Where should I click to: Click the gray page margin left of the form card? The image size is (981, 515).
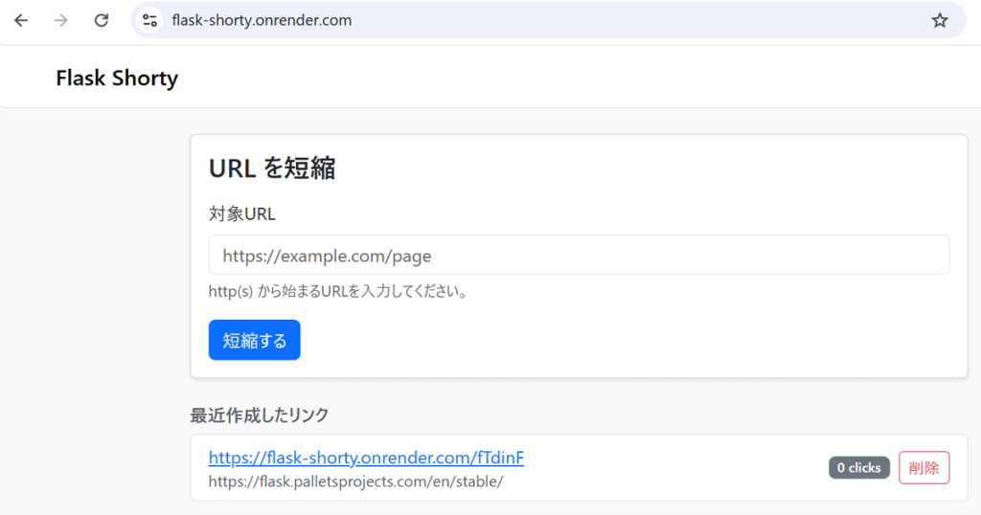tap(94, 287)
